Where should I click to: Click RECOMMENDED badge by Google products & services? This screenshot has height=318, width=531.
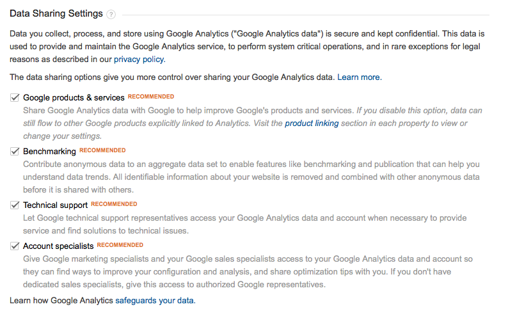click(x=151, y=97)
